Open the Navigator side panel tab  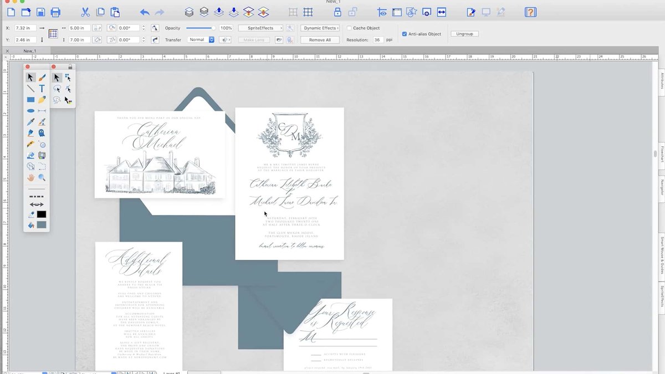pyautogui.click(x=661, y=187)
